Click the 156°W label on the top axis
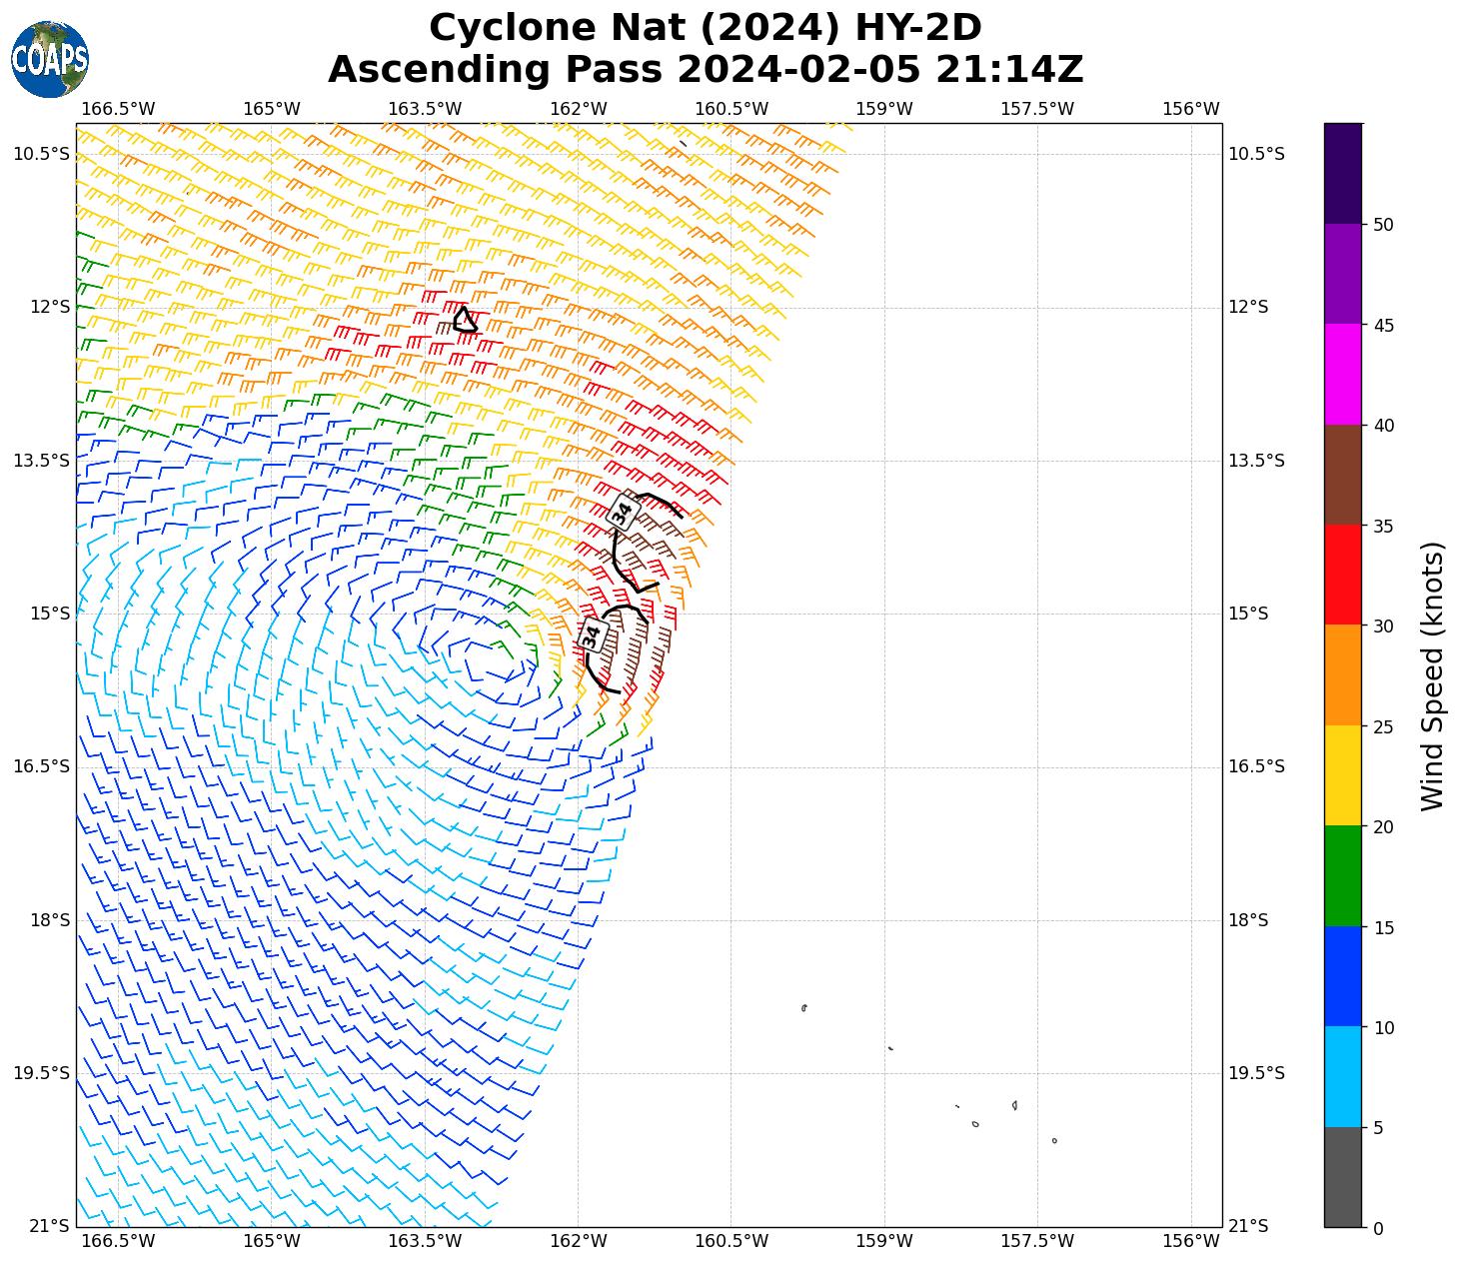Screen dimensions: 1461x1263 tap(1191, 109)
